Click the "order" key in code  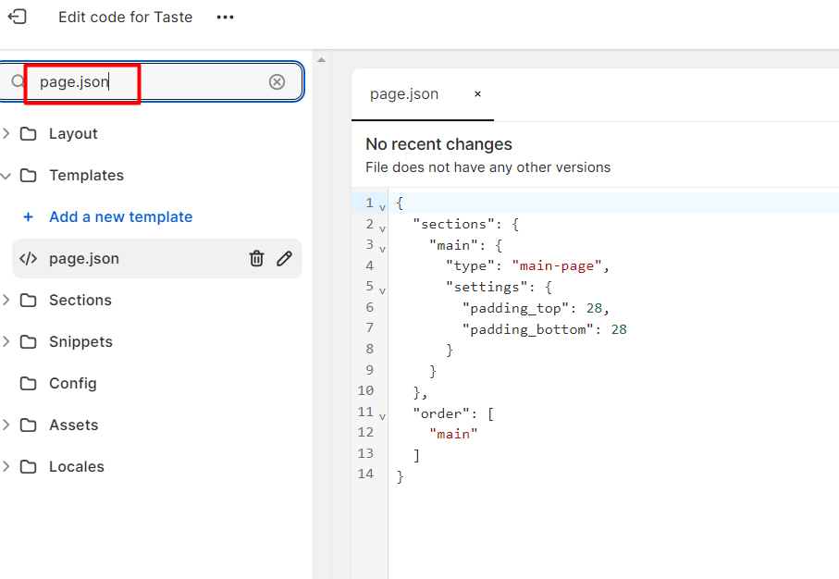(441, 413)
